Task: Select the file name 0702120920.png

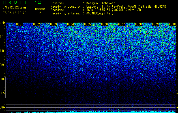Action: pyautogui.click(x=14, y=7)
